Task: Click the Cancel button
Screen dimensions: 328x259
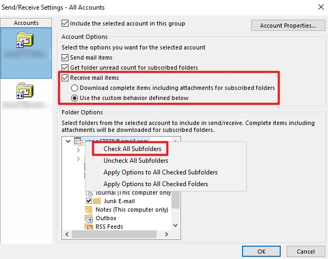Action: point(306,251)
